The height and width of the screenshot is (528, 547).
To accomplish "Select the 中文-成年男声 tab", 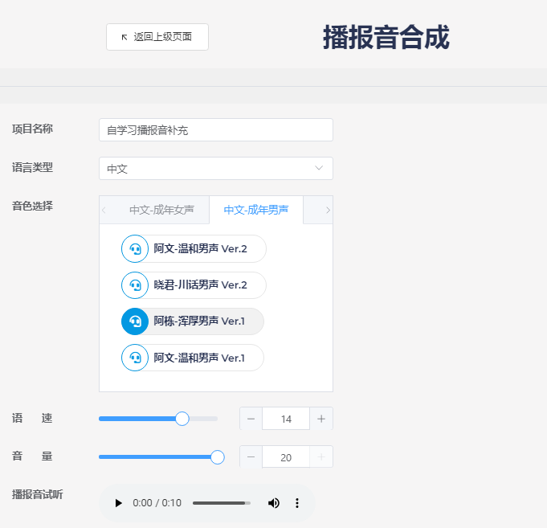I will [255, 210].
